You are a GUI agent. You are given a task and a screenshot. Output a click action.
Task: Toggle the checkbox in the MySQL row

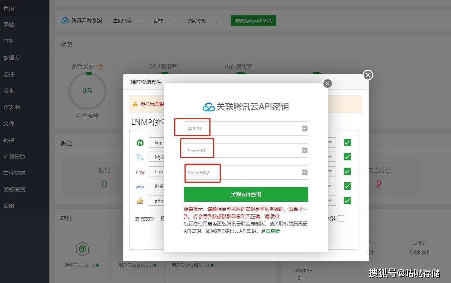pyautogui.click(x=347, y=157)
